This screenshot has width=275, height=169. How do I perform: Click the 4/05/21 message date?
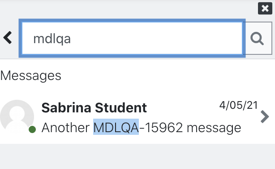(238, 105)
